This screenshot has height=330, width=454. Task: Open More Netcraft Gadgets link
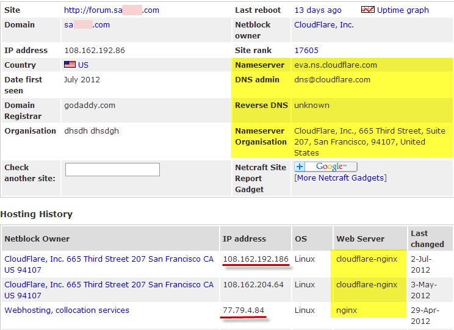[340, 178]
